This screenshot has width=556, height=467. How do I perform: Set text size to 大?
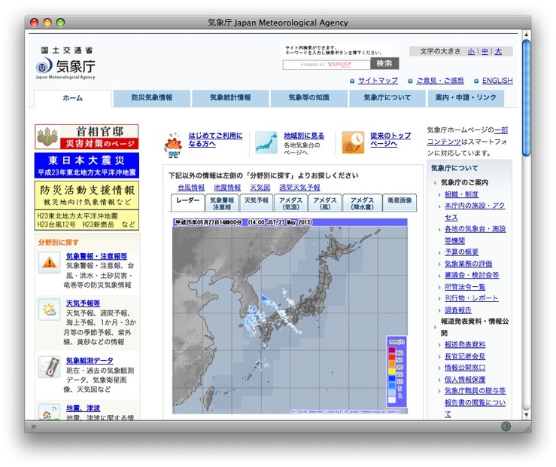coord(498,52)
